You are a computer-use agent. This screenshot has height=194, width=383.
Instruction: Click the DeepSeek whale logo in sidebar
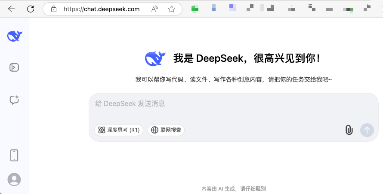15,36
